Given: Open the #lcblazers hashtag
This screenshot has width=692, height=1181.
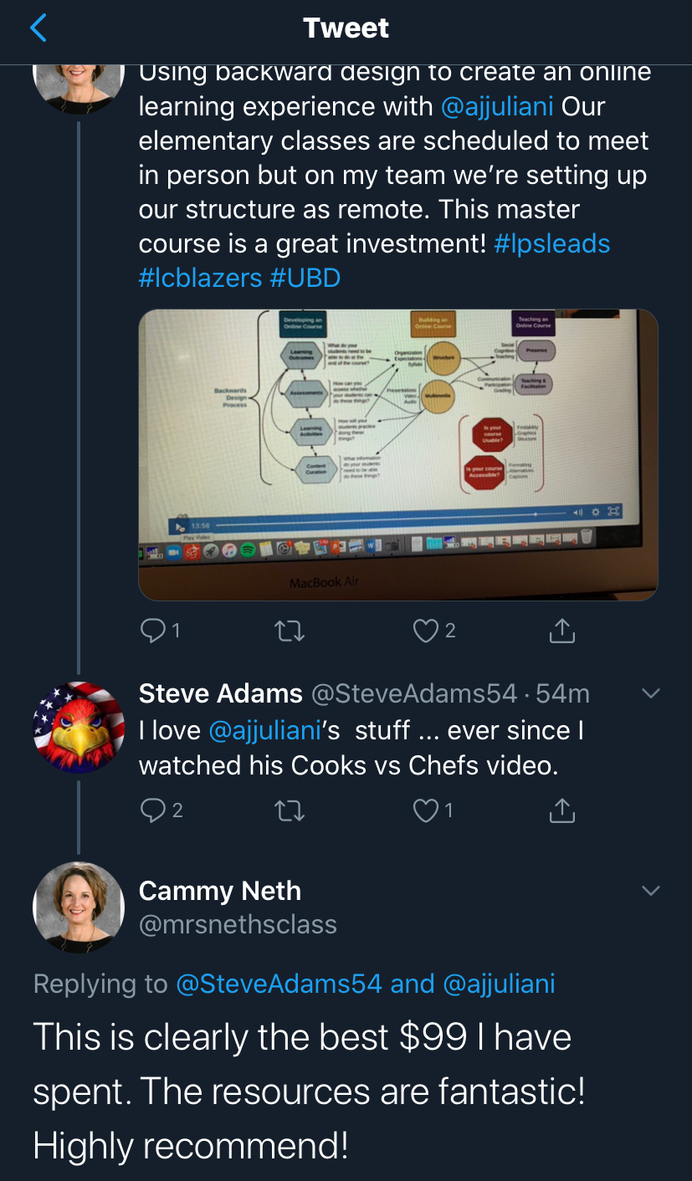Looking at the screenshot, I should (x=200, y=278).
